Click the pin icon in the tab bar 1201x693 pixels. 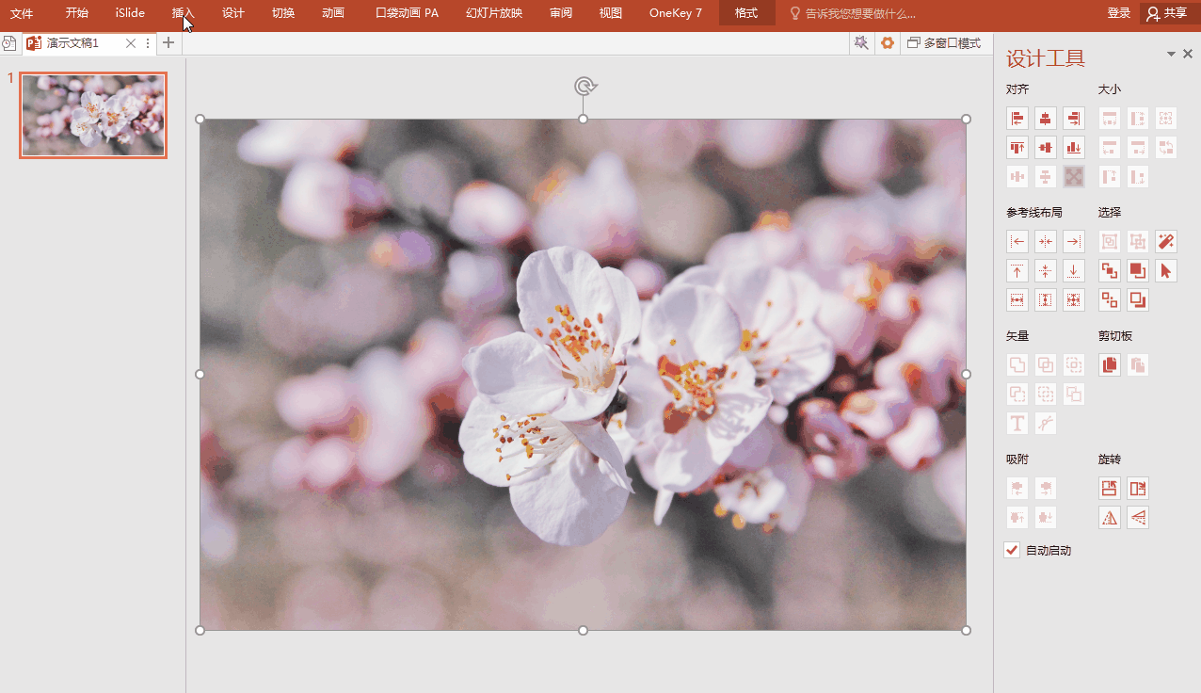pos(860,43)
